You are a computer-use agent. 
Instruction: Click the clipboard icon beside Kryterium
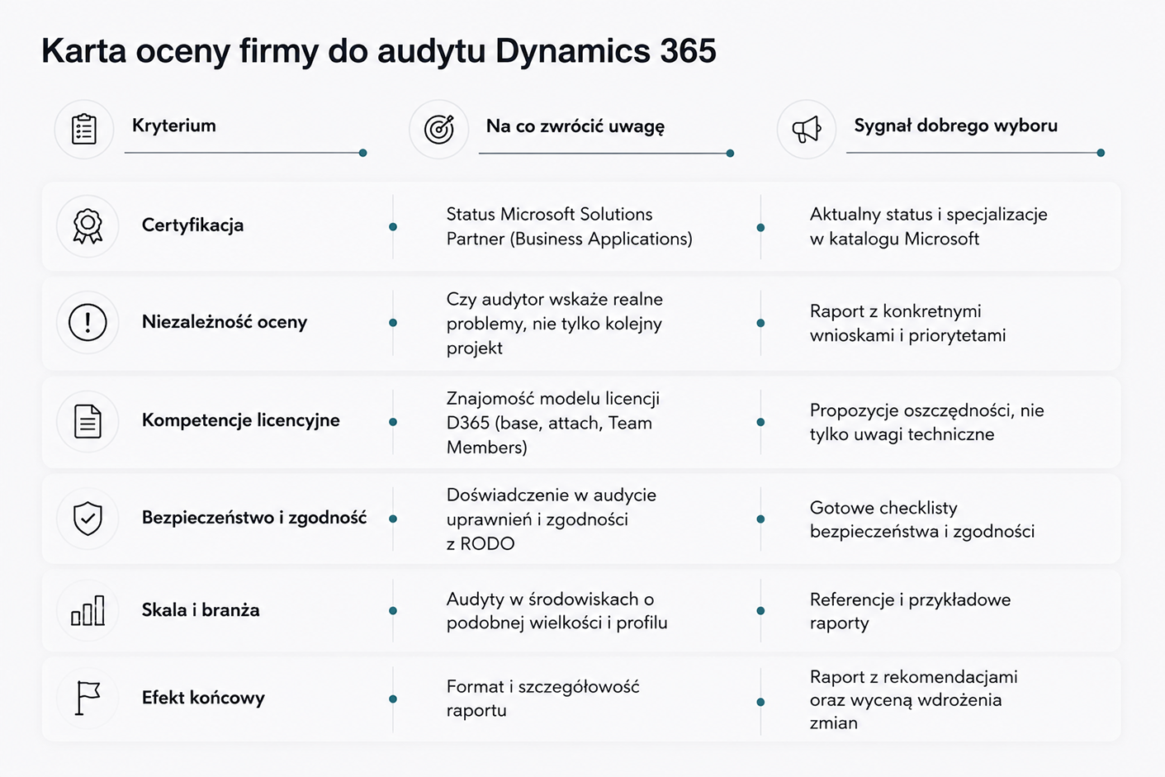[84, 130]
